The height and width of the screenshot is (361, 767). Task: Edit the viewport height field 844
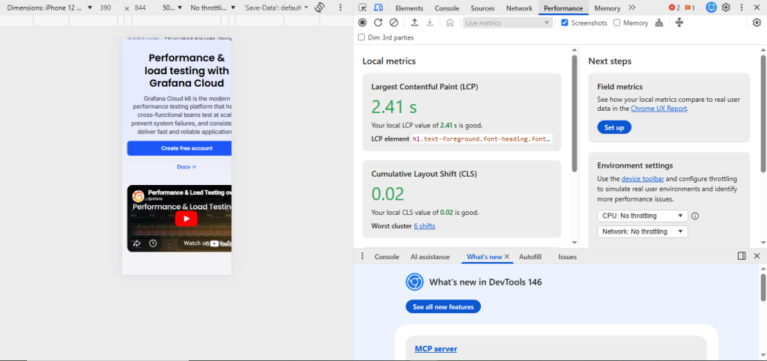[x=139, y=7]
